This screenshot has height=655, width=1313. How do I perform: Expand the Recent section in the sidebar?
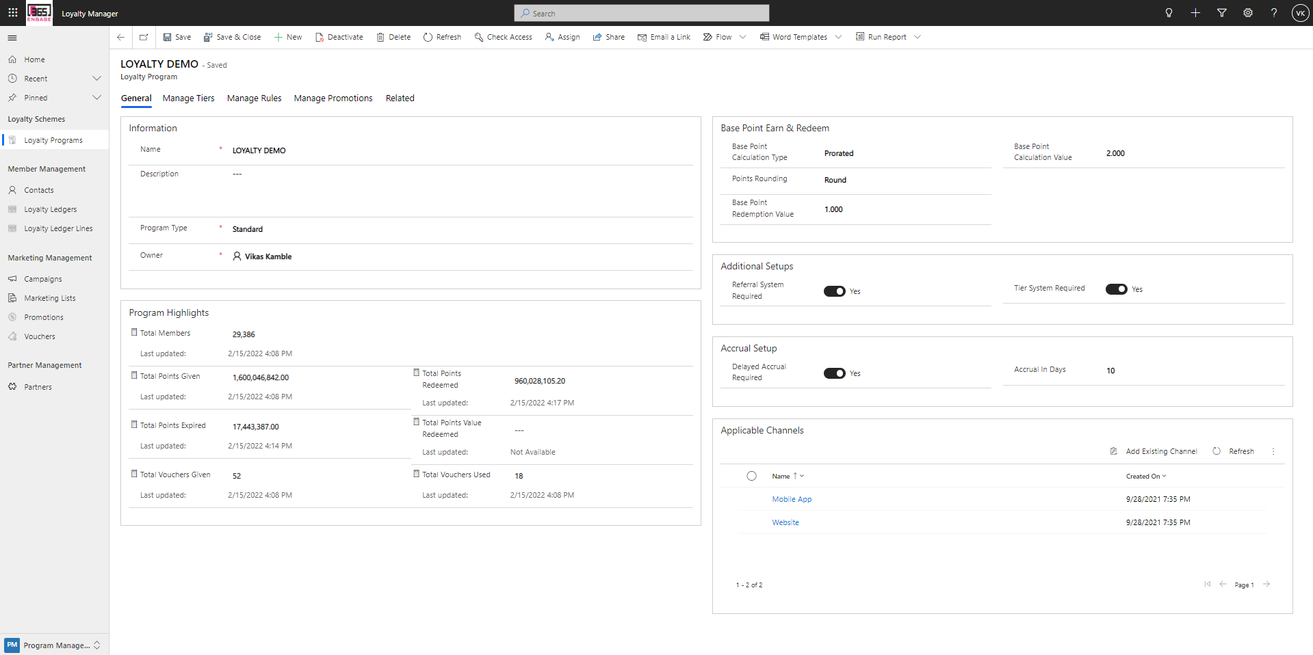(x=96, y=78)
